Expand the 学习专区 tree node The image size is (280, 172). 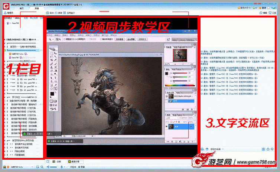click(x=5, y=97)
